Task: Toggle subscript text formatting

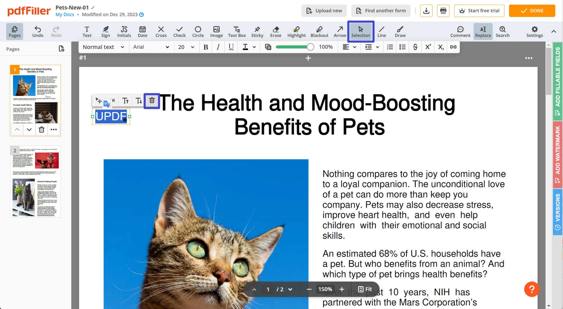Action: pos(441,47)
